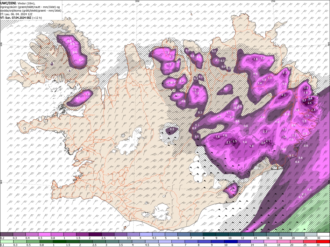This screenshot has height=247, width=330.
Task: Click the 2.0 precipitation value on the map
Action: 263,143
